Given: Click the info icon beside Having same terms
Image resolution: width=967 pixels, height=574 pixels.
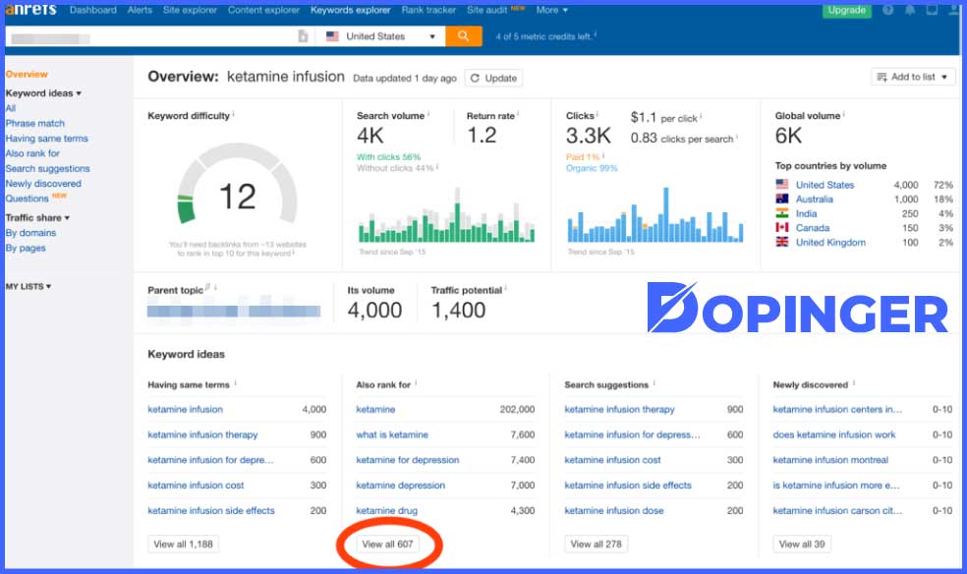Looking at the screenshot, I should point(236,383).
